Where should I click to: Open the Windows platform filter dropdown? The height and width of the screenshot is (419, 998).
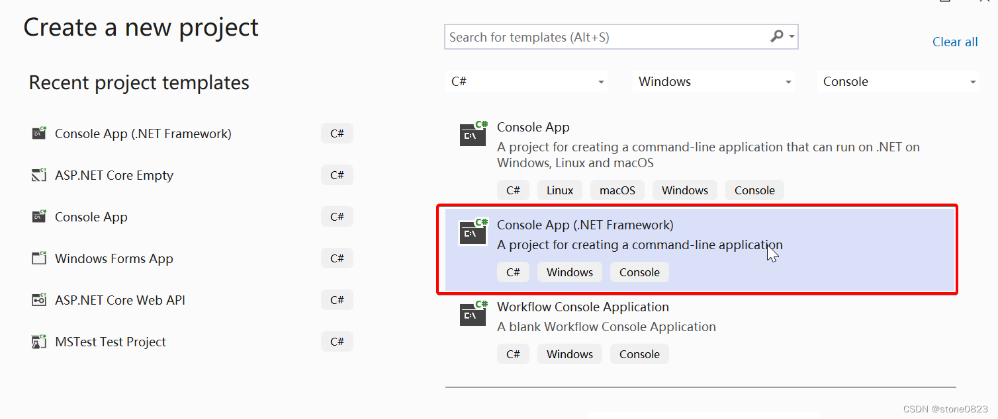(714, 82)
